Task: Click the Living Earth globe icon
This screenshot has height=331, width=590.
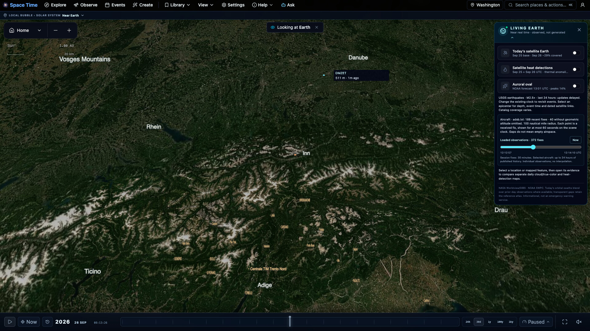Action: click(x=503, y=31)
